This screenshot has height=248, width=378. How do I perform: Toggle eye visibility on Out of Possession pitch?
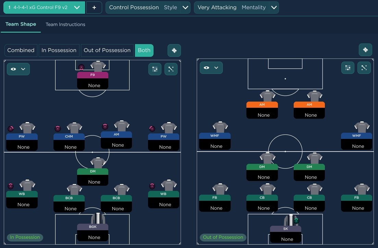tap(206, 68)
